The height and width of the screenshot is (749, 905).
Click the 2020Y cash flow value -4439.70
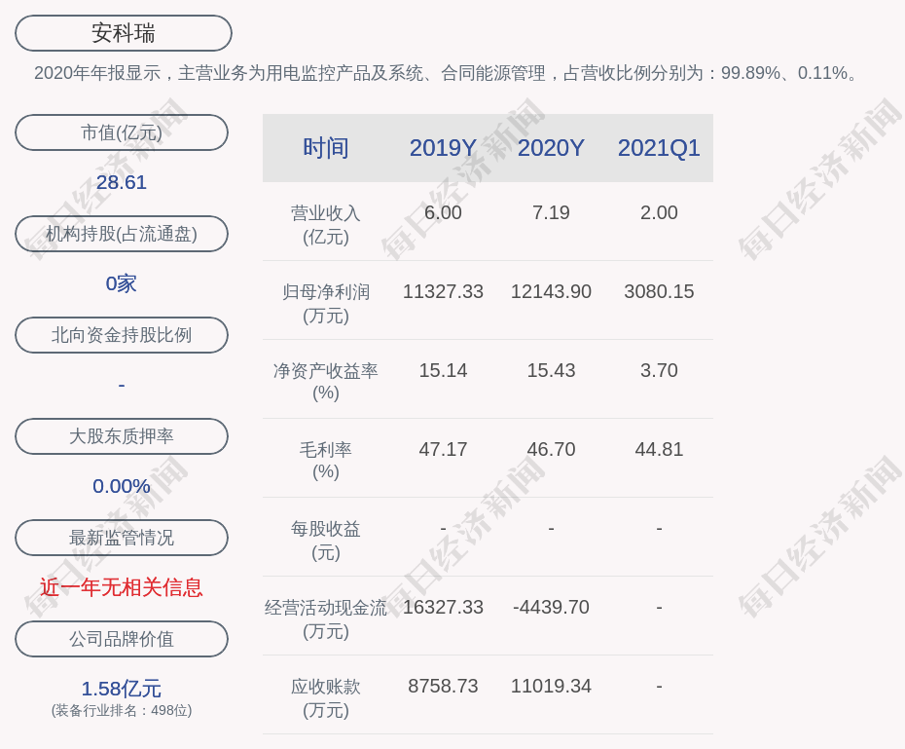[x=551, y=607]
